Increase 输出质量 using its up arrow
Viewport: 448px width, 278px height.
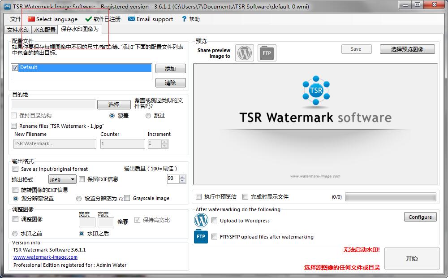pos(182,176)
